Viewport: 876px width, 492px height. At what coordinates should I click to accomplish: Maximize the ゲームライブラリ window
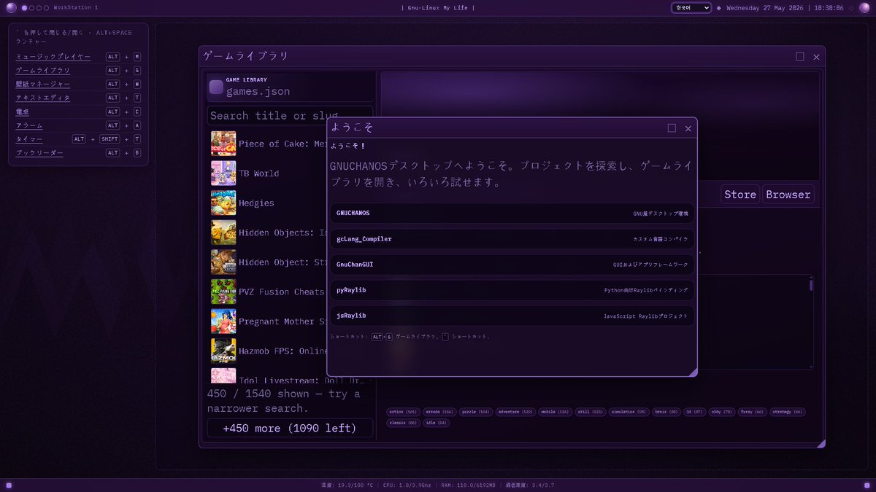click(x=800, y=56)
